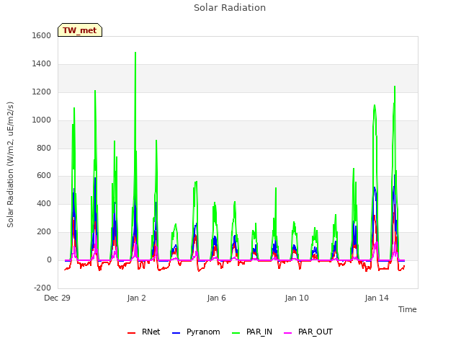Click the TW_met annotation label
The height and width of the screenshot is (346, 461).
80,30
